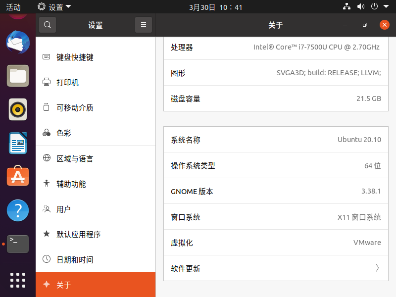The image size is (396, 297).
Task: Open the 3月30日 10:41 clock menu
Action: point(215,7)
